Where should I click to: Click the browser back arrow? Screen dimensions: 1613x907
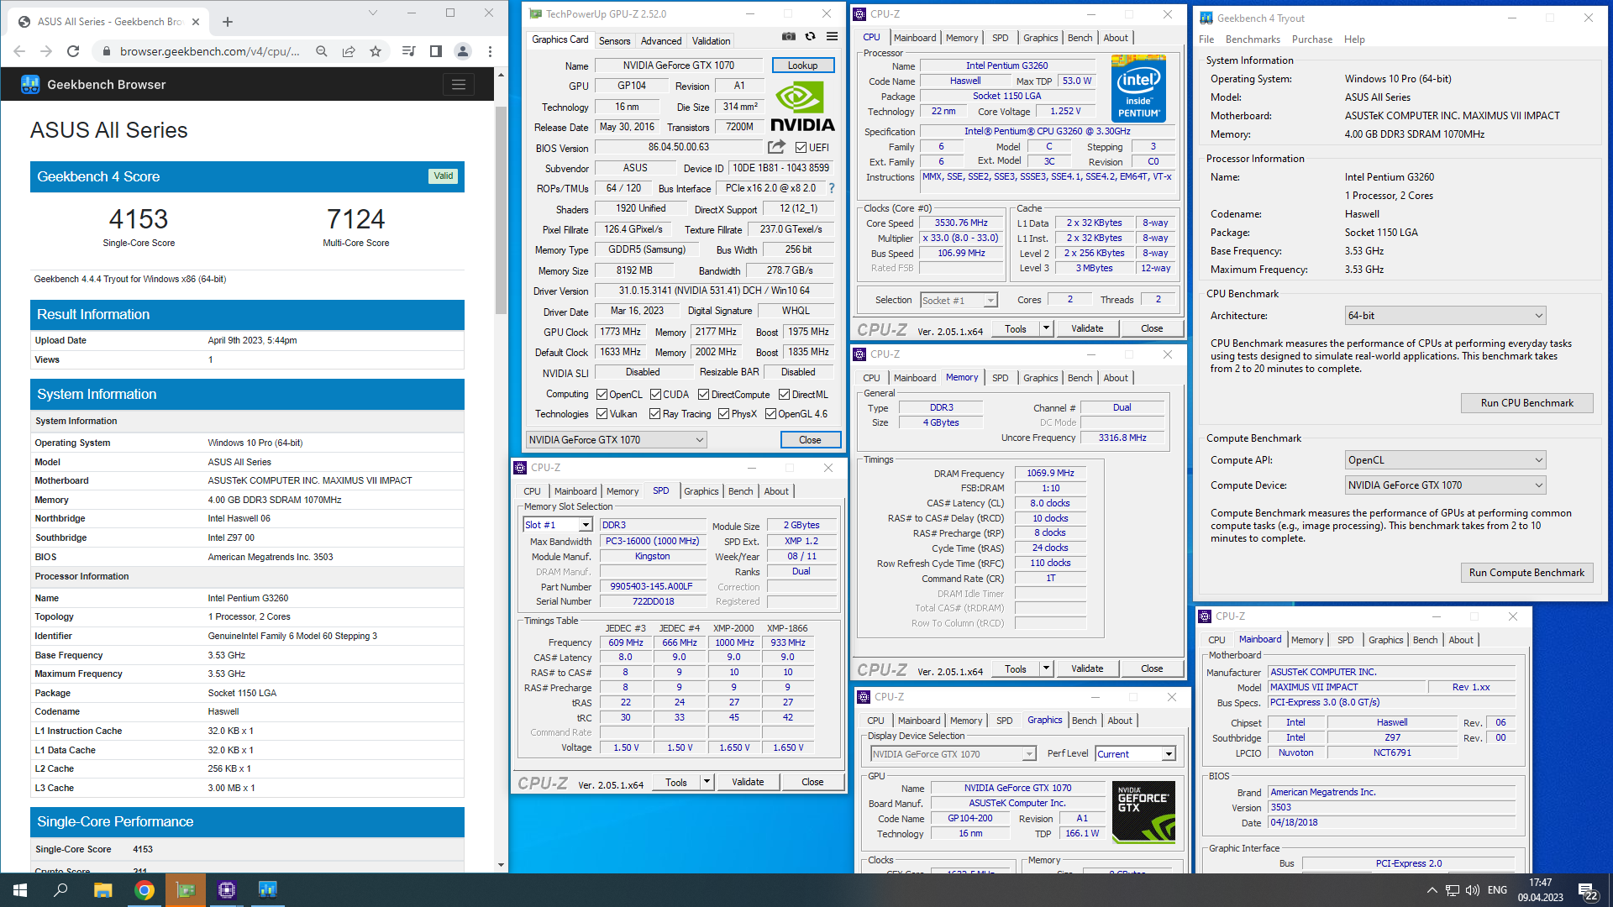tap(19, 51)
